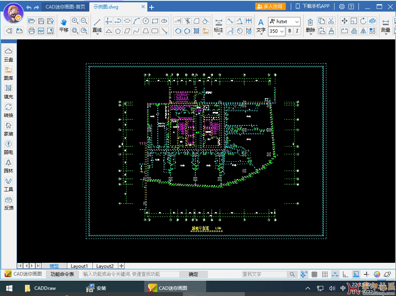Open the 功能命令表 command list
396x296 pixels.
tap(62, 274)
